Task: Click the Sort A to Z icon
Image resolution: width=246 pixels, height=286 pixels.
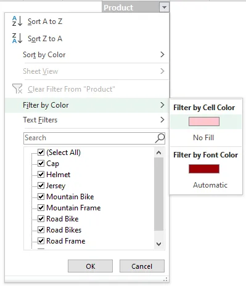Action: tap(17, 21)
